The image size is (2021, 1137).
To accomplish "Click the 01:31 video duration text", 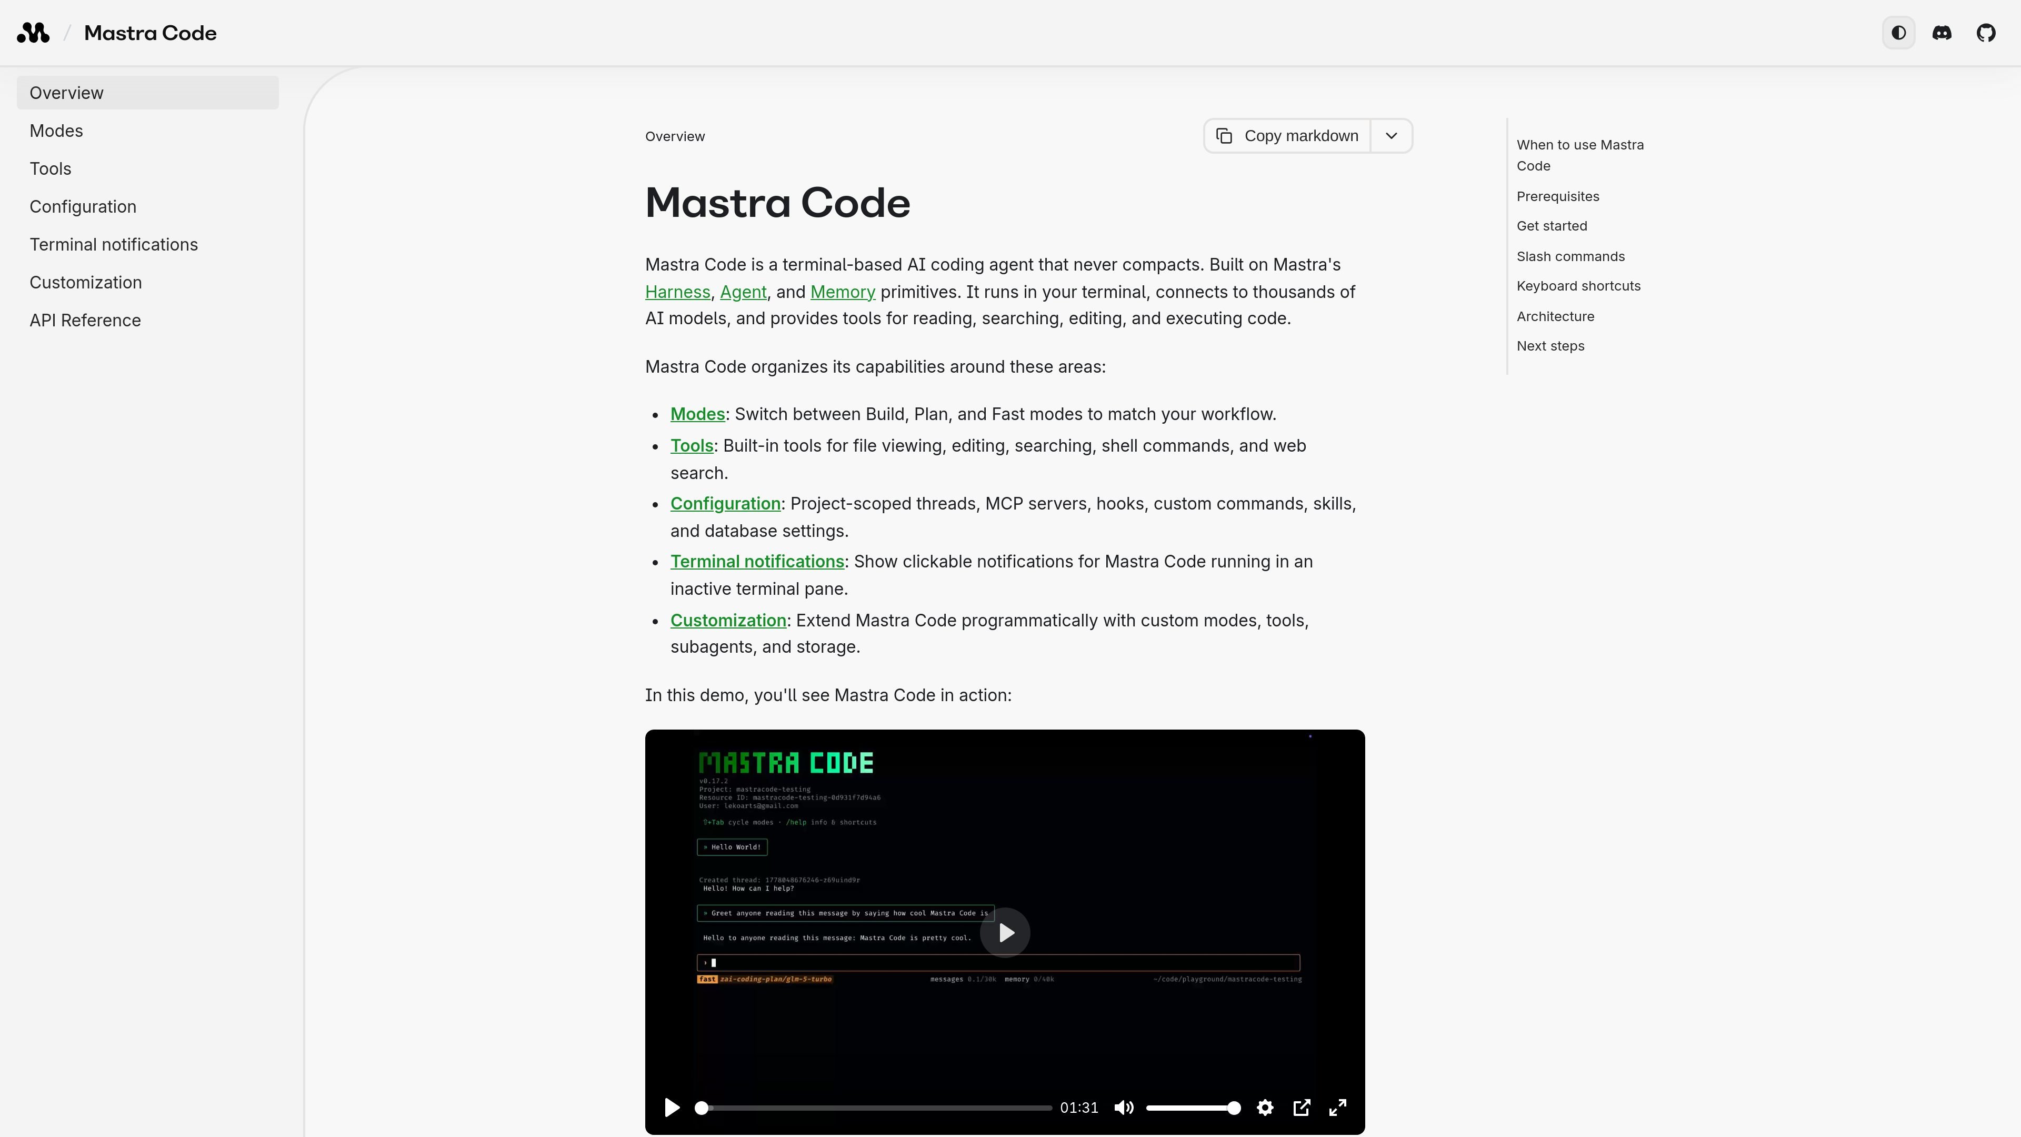I will tap(1079, 1108).
